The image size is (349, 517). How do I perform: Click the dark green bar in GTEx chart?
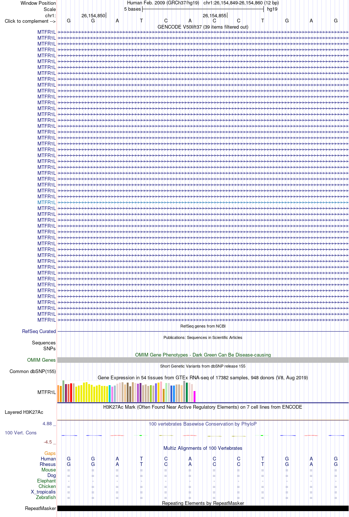point(187,392)
